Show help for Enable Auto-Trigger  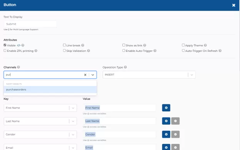[155, 51]
